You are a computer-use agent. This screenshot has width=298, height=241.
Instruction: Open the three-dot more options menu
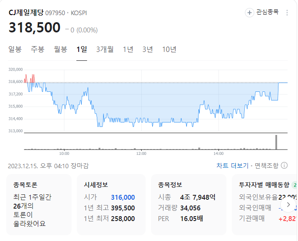pyautogui.click(x=287, y=13)
